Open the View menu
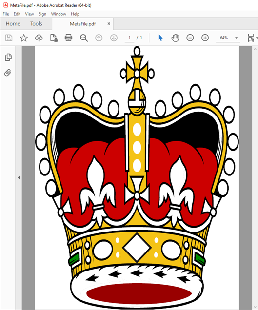 [29, 14]
